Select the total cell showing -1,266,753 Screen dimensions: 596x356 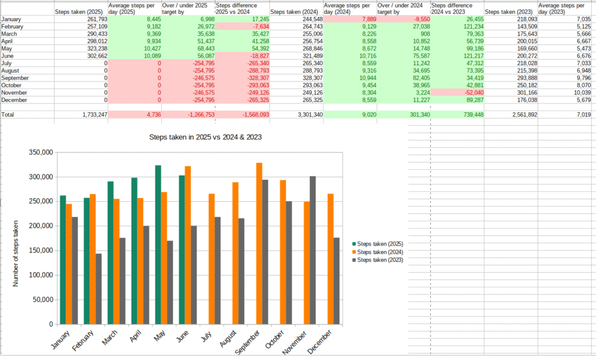(188, 115)
